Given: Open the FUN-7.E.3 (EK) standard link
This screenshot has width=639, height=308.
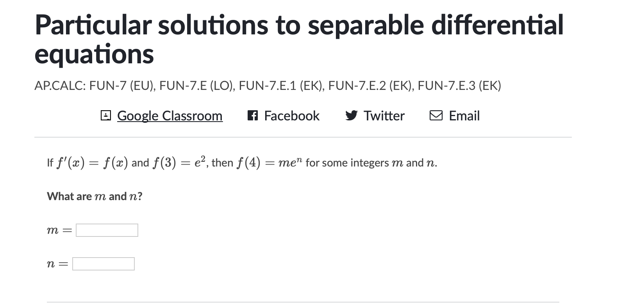Looking at the screenshot, I should point(459,85).
